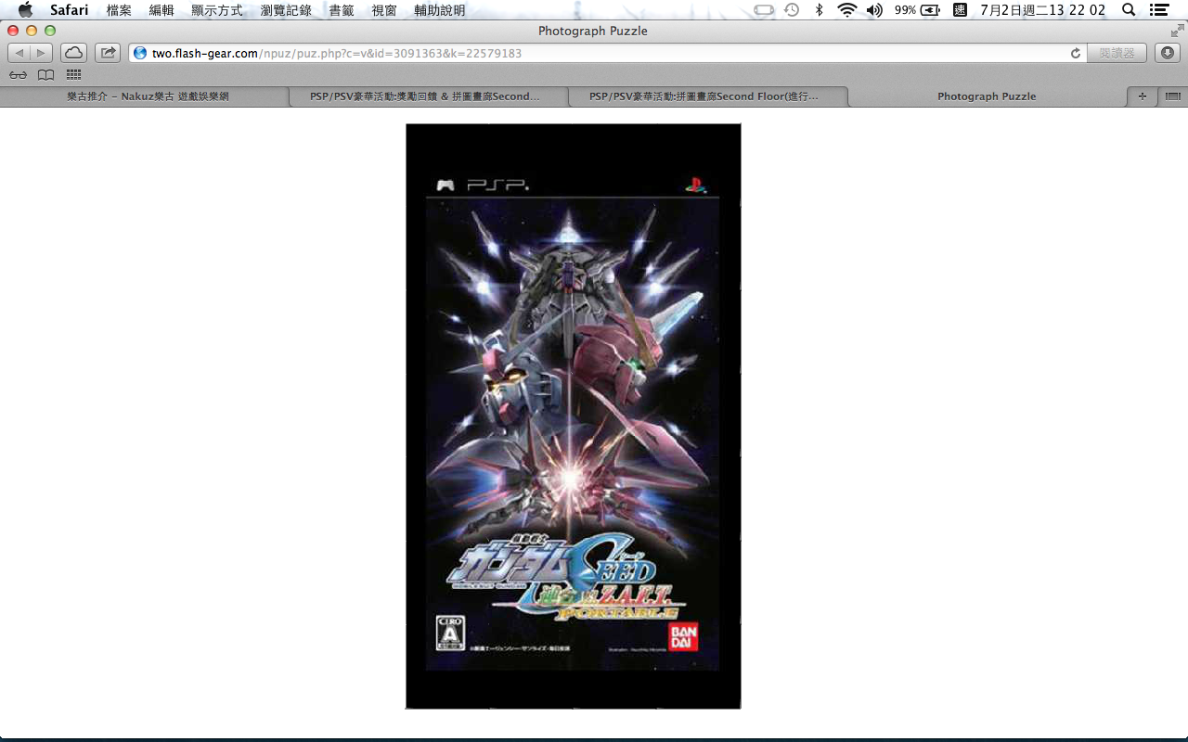
Task: Open the 視窗 menu
Action: (384, 10)
